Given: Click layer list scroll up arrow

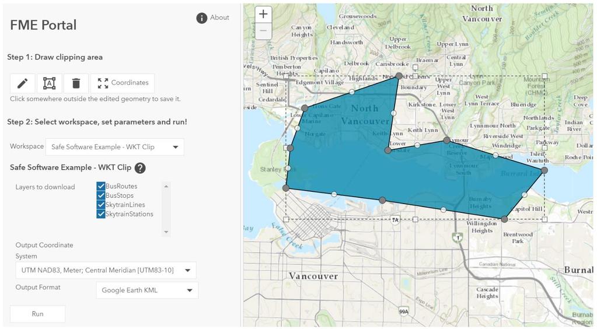Looking at the screenshot, I should (x=166, y=186).
